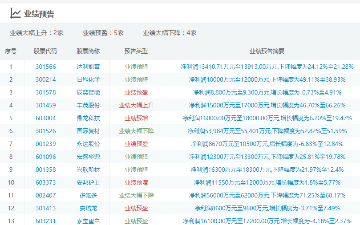Image resolution: width=360 pixels, height=225 pixels.
Task: Open stock code 301566 link
Action: (46, 67)
